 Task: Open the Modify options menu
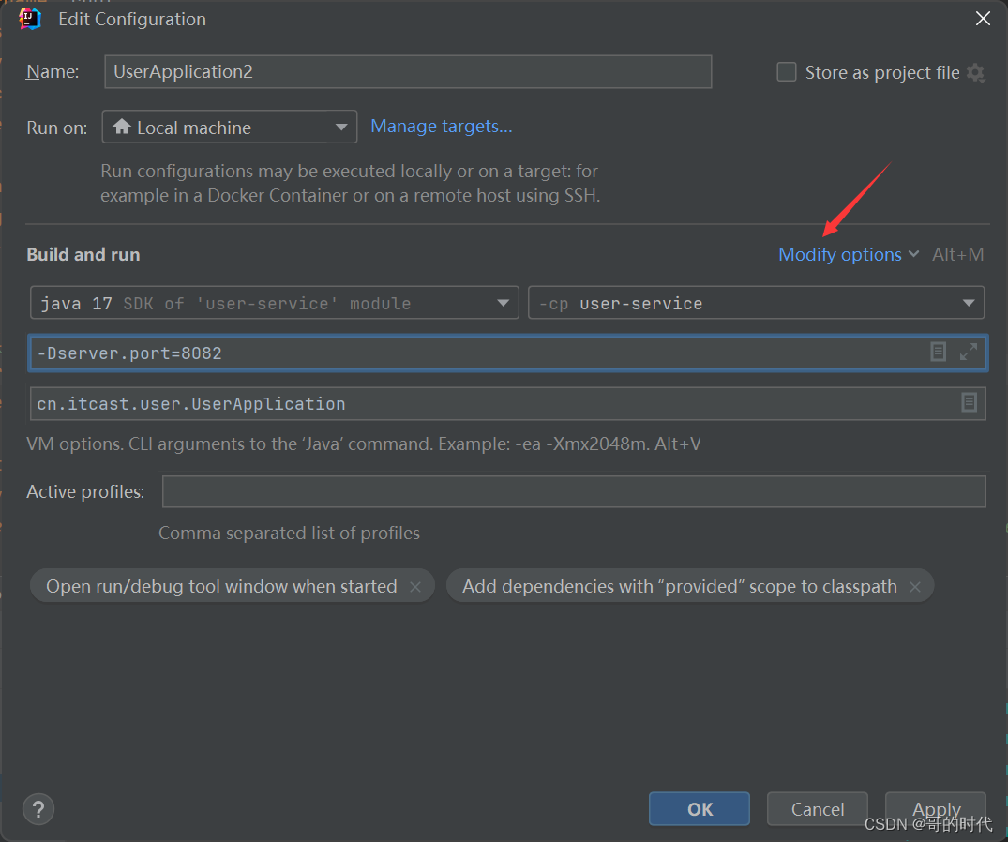[848, 255]
